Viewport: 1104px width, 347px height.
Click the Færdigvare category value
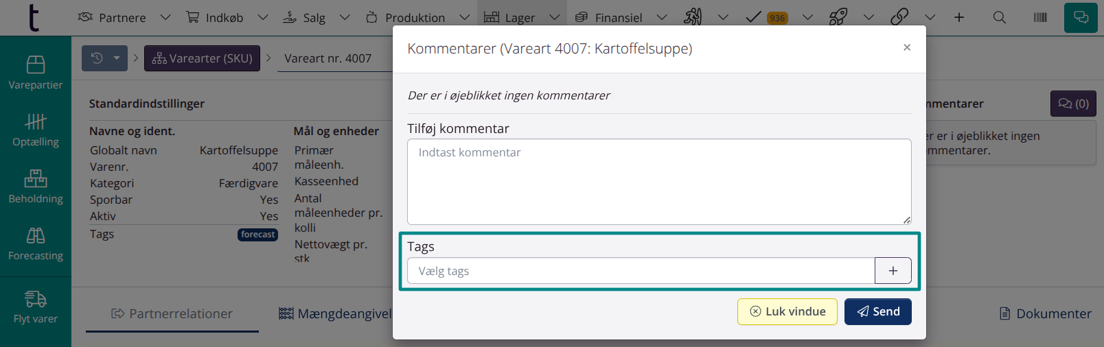pyautogui.click(x=249, y=183)
